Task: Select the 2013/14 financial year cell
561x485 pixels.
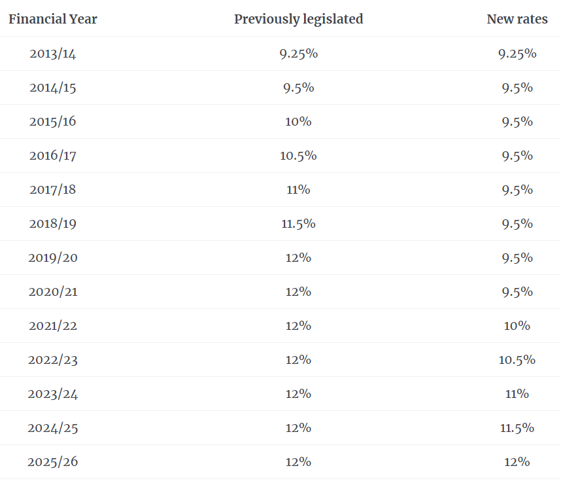Action: point(53,54)
